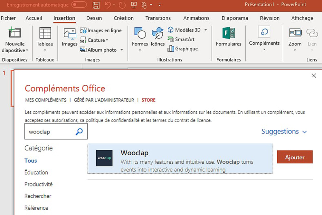Open the Touch mode dropdown arrow
The height and width of the screenshot is (215, 322).
click(x=151, y=5)
